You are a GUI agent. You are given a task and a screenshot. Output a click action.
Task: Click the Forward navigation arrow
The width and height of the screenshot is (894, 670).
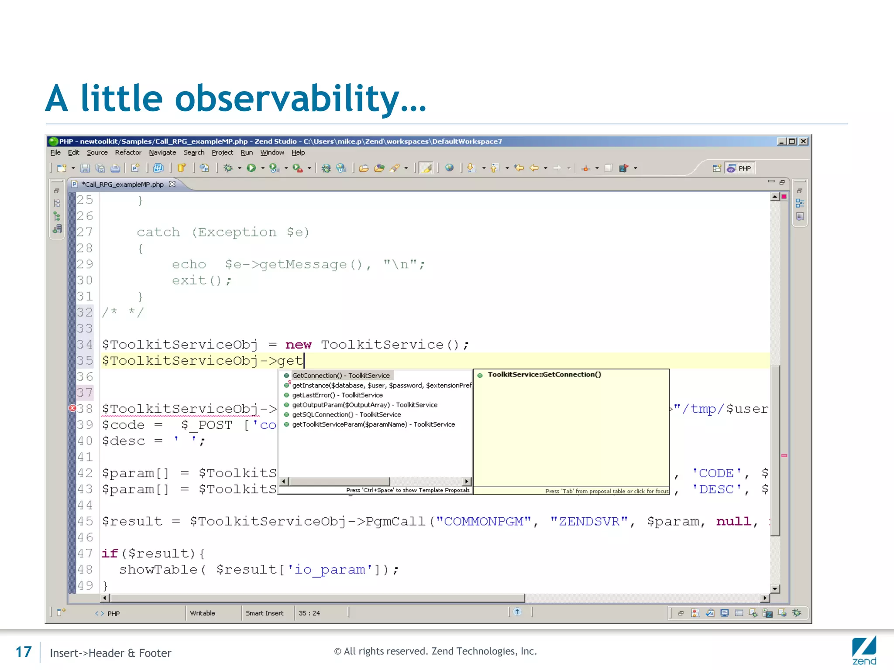(557, 168)
